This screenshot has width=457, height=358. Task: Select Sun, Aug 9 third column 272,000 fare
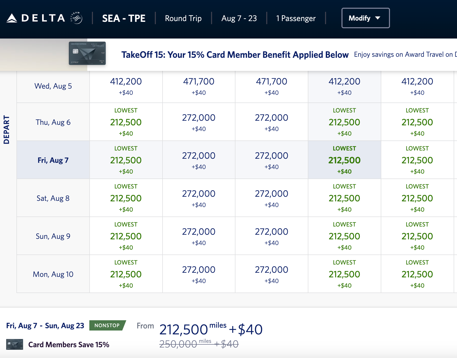271,236
